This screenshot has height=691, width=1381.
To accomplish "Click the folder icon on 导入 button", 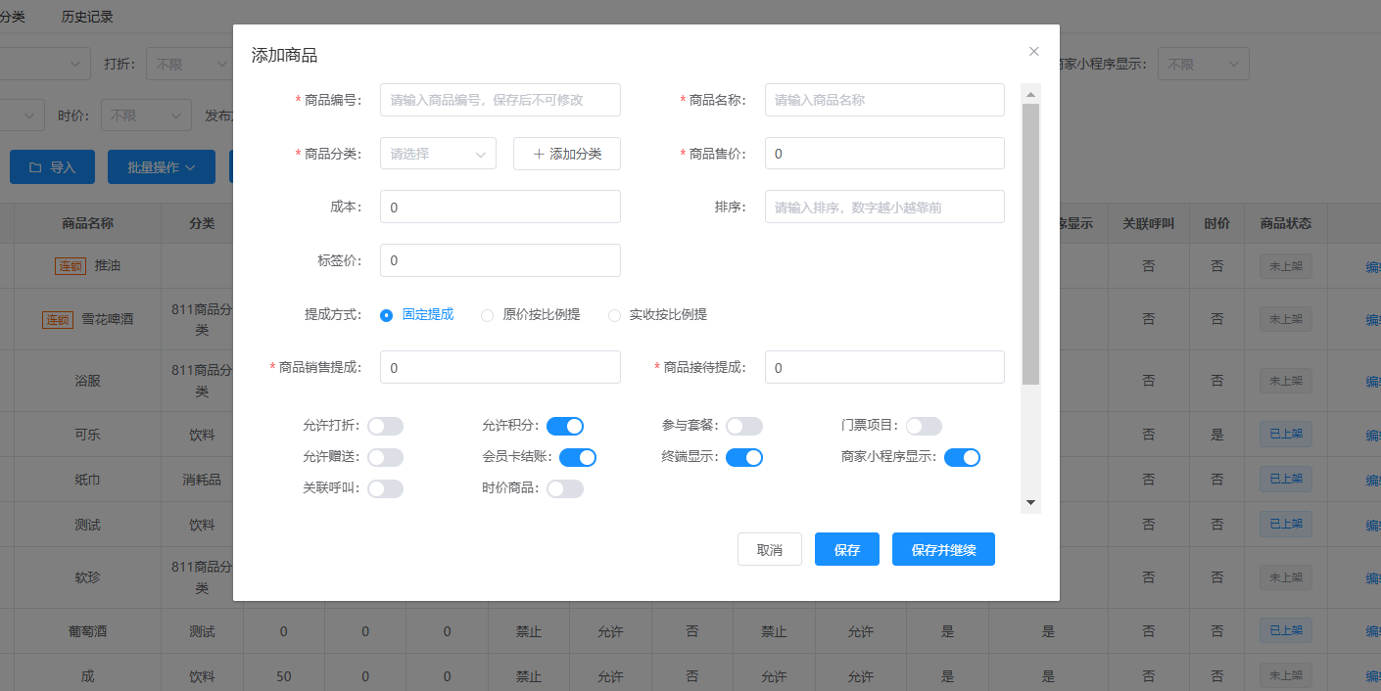I will coord(35,167).
